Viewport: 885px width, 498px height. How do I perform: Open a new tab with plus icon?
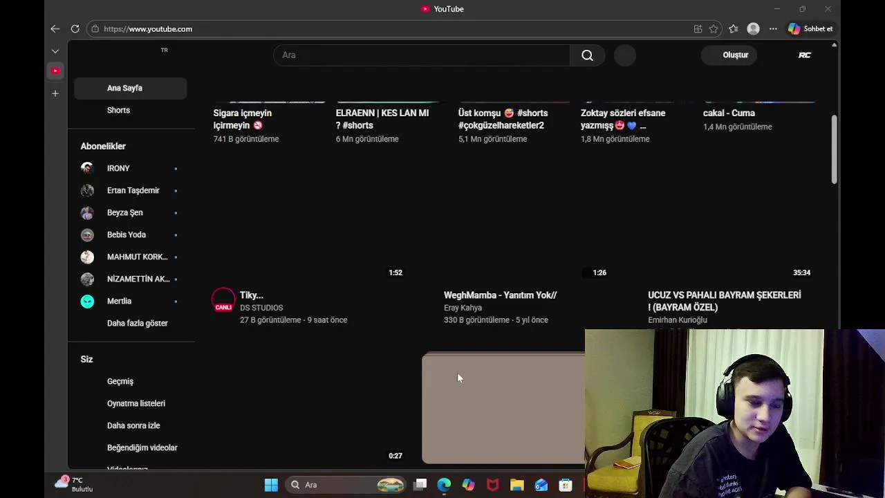click(x=55, y=93)
